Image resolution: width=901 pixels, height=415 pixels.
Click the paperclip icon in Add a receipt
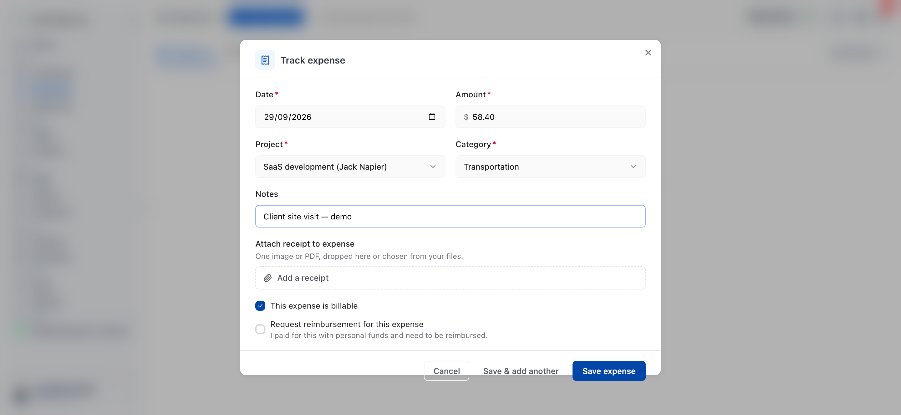(x=267, y=278)
